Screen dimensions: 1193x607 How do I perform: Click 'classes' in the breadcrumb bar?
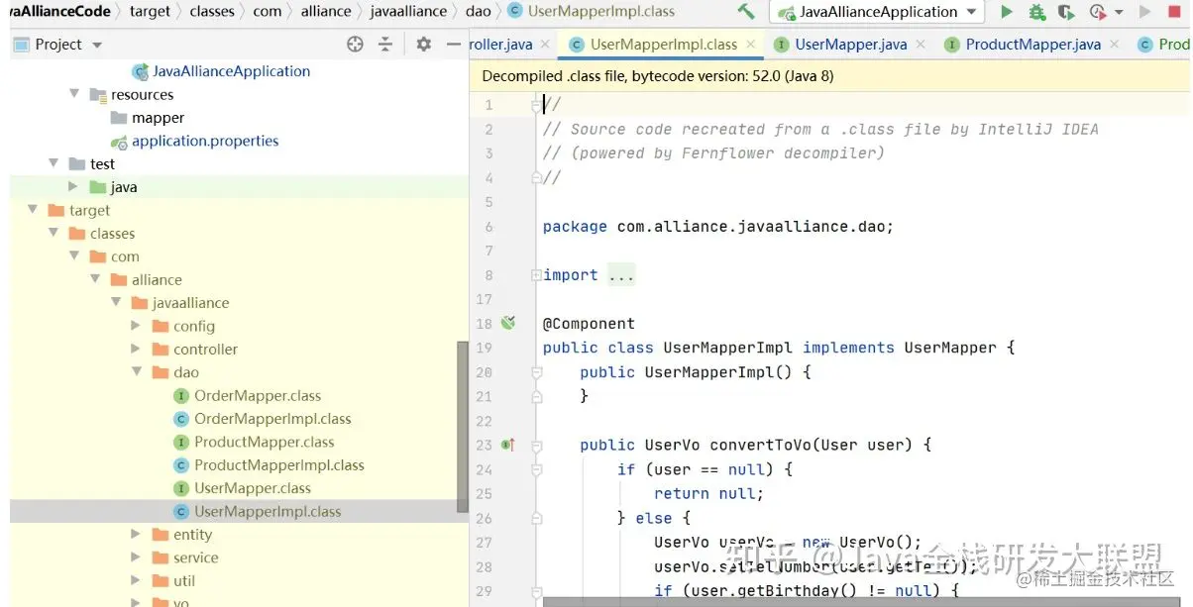212,12
